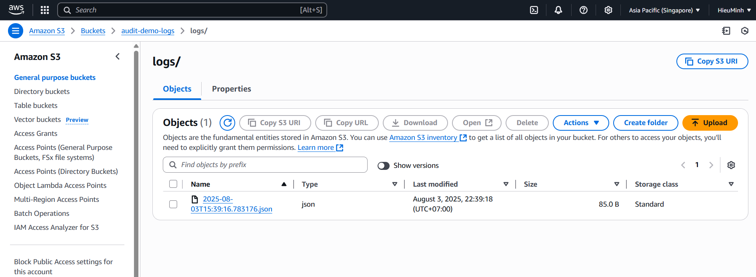The width and height of the screenshot is (756, 277).
Task: Sort by Name column arrow
Action: pyautogui.click(x=284, y=184)
